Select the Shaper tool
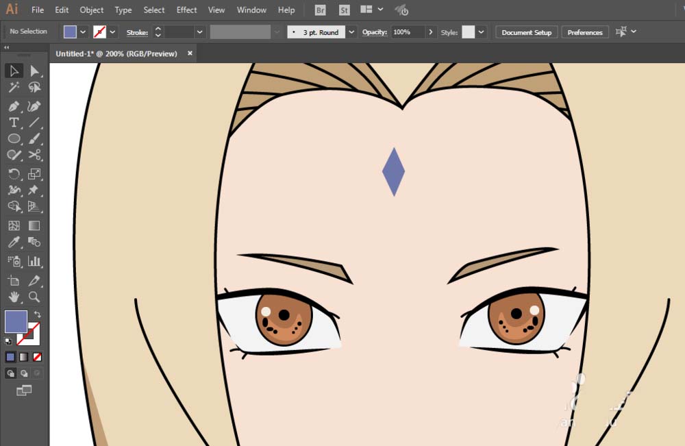Viewport: 685px width, 446px height. 14,155
